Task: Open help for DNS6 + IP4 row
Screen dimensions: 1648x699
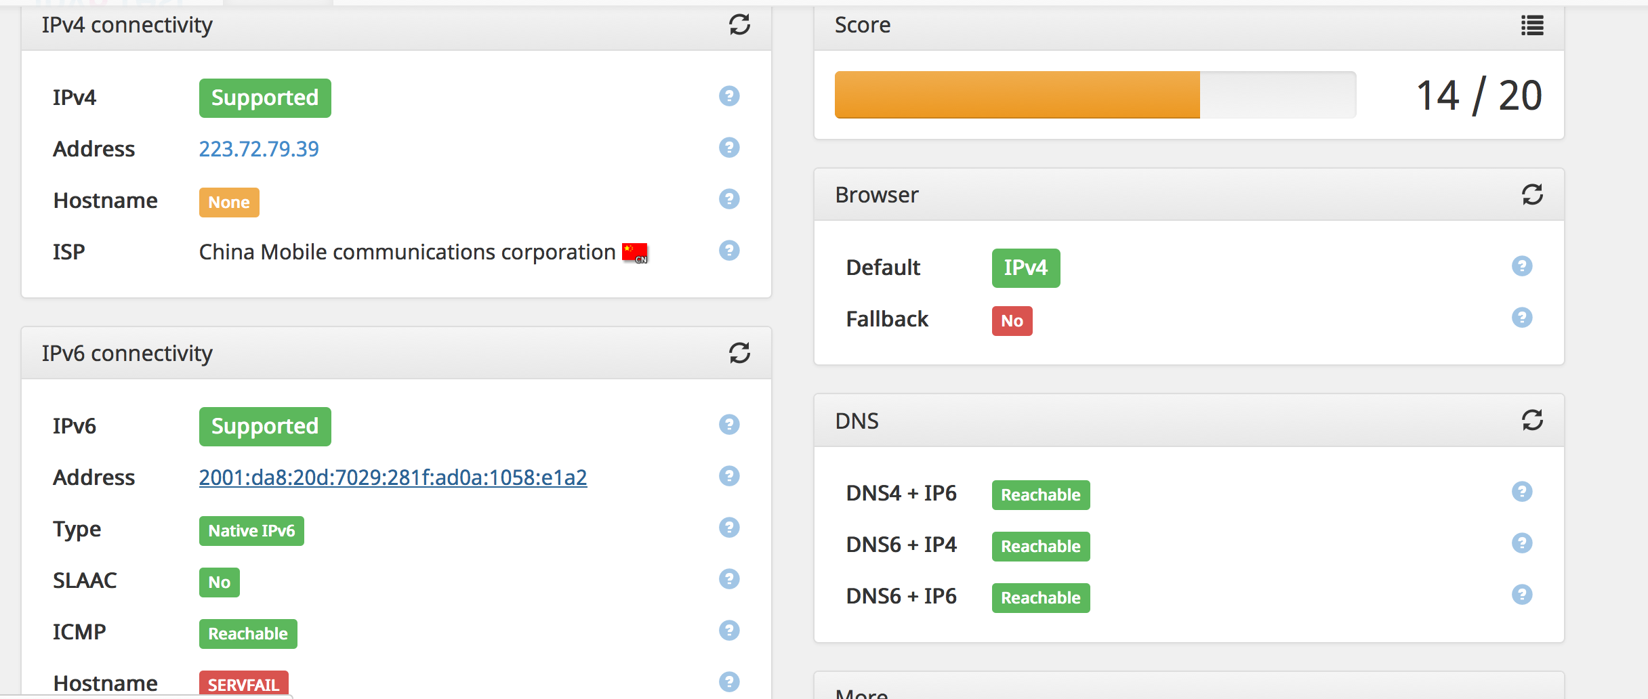Action: [x=1522, y=543]
